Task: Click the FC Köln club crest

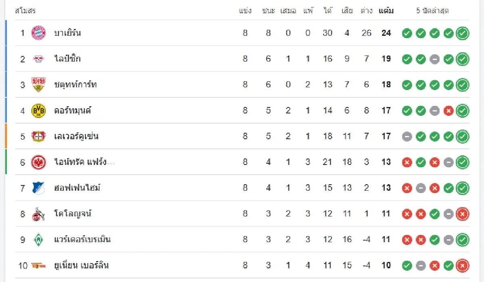Action: click(39, 214)
